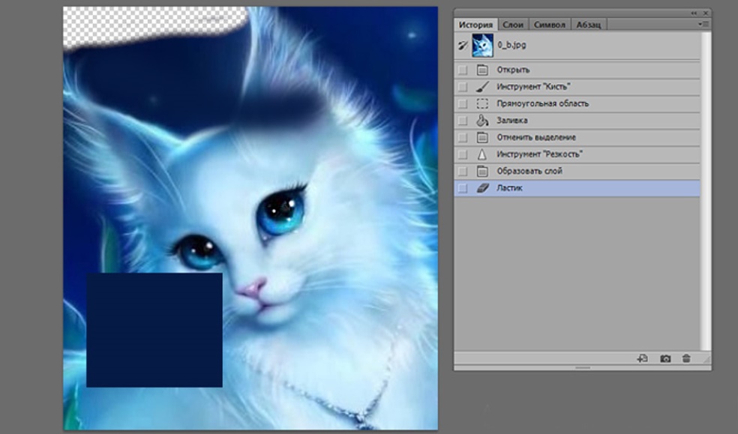
Task: Toggle history brush source box for Открыть
Action: pos(463,70)
